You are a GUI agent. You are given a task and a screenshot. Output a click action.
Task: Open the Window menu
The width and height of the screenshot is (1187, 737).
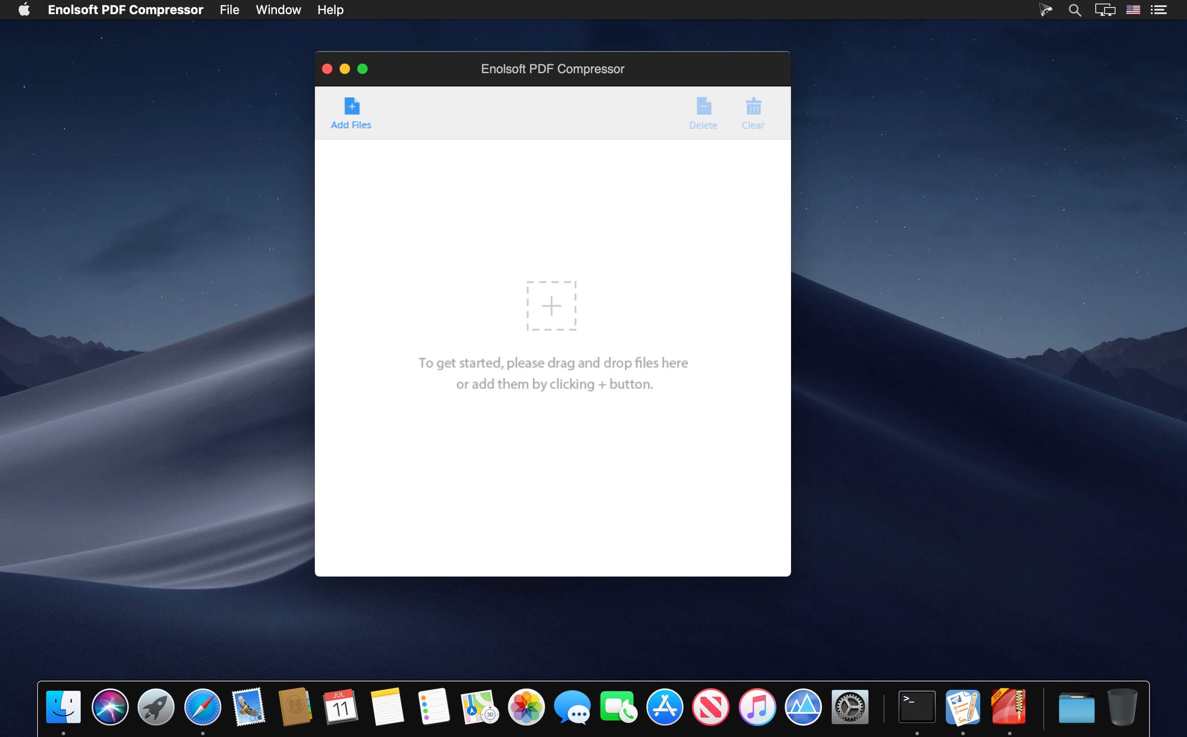[x=278, y=10]
